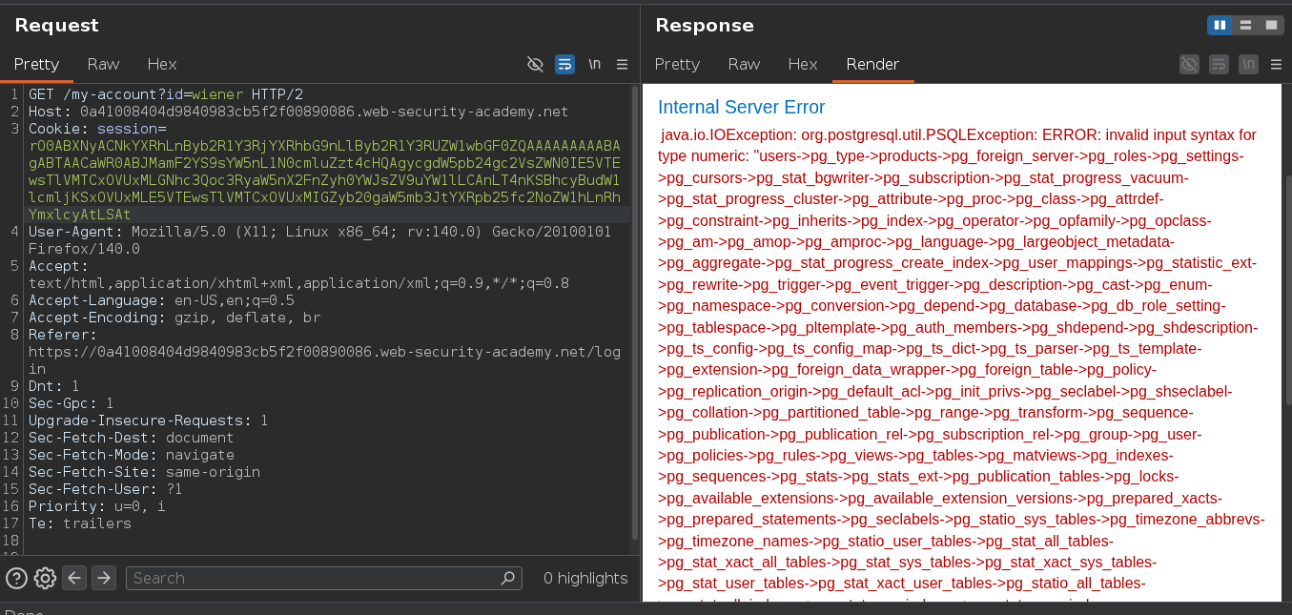Click the 0 highlights label
This screenshot has width=1292, height=615.
pos(585,578)
